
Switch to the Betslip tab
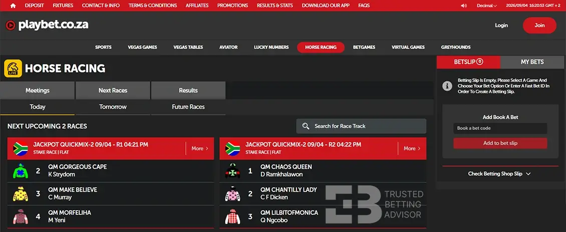(x=468, y=62)
